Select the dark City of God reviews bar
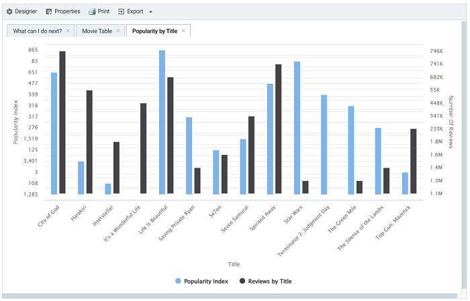470x301 pixels. coord(62,123)
